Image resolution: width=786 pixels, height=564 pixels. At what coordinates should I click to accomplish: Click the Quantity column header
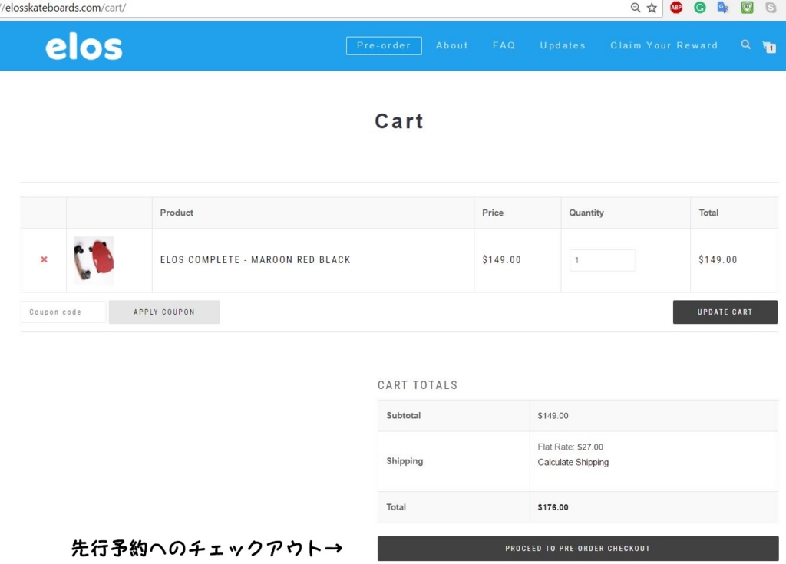click(586, 213)
